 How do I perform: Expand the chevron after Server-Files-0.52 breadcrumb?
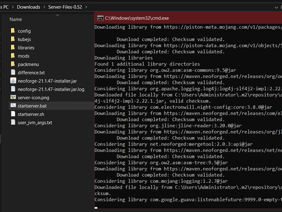click(x=86, y=7)
